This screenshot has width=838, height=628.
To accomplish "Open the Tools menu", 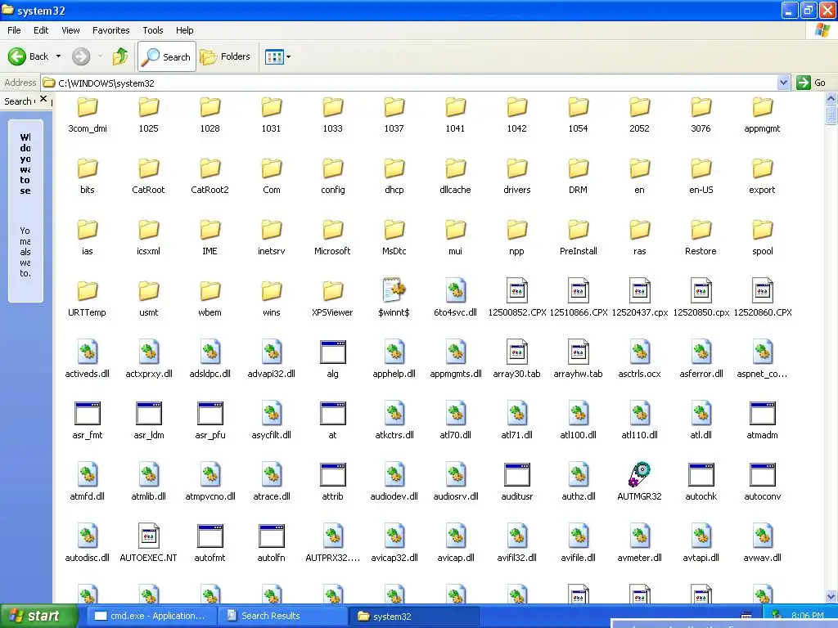I will (x=153, y=30).
